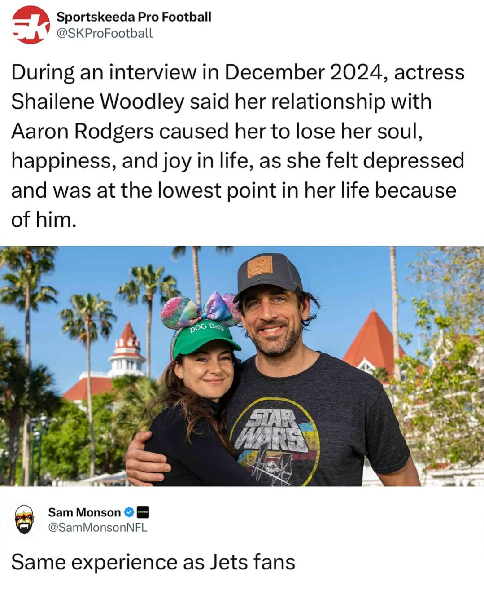
Task: Click the green Dog Dad cap
Action: (204, 340)
